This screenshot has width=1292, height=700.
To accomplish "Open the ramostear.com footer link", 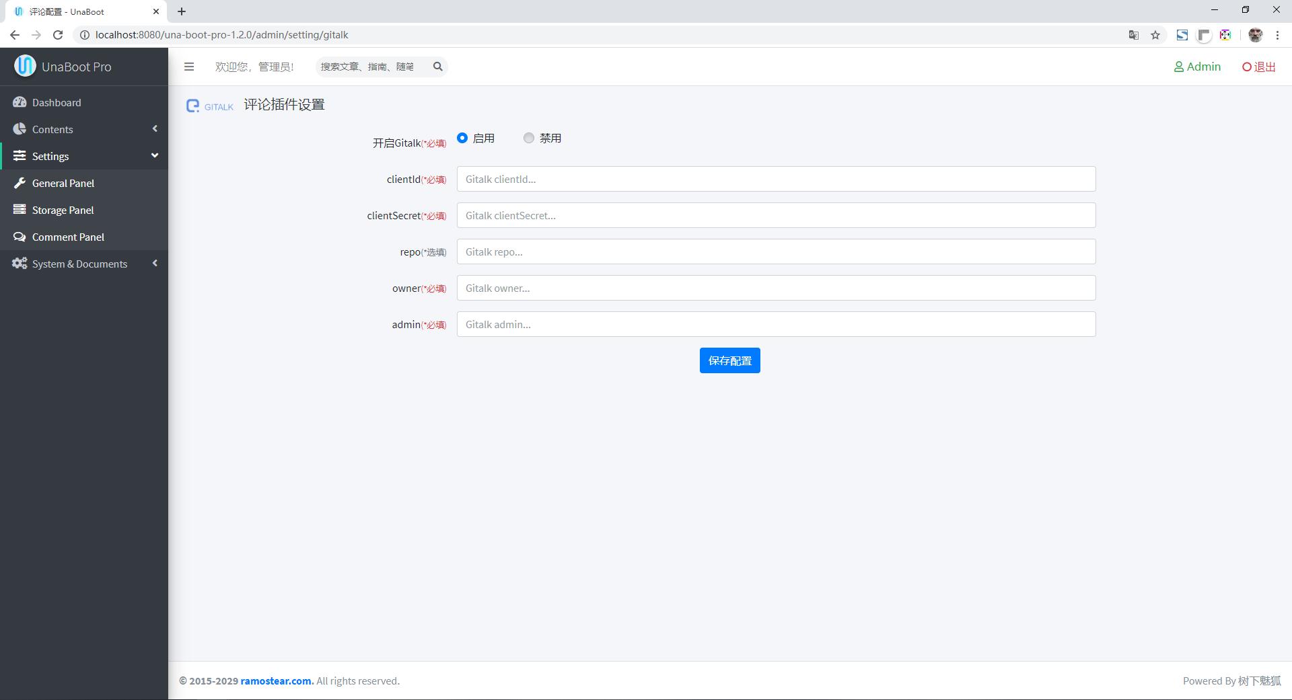I will [275, 680].
